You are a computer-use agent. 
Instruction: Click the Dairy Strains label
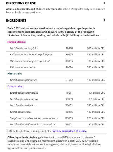[x=15, y=87]
